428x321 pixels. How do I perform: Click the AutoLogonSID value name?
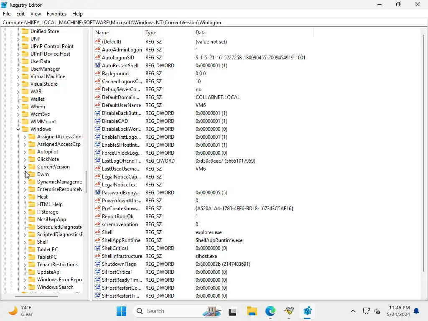coord(118,58)
